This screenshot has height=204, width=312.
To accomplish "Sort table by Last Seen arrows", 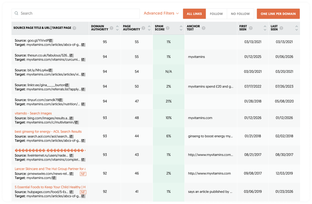I will (x=296, y=28).
